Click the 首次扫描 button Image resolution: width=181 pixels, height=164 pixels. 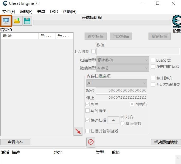pos(96,36)
